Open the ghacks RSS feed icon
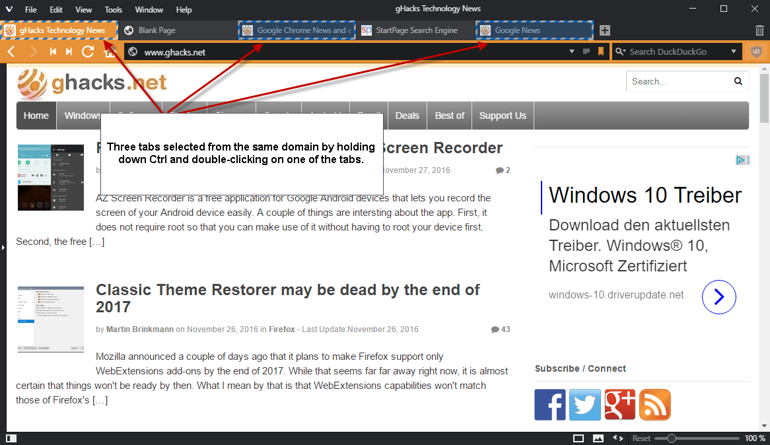This screenshot has width=770, height=445. (x=655, y=405)
